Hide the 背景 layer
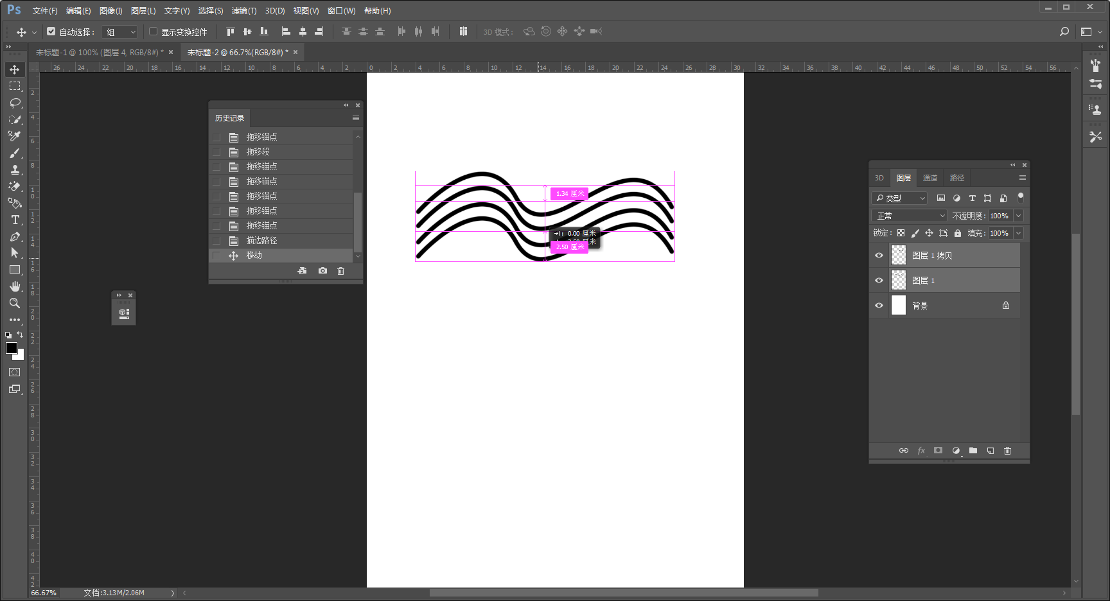The width and height of the screenshot is (1110, 601). [x=879, y=306]
